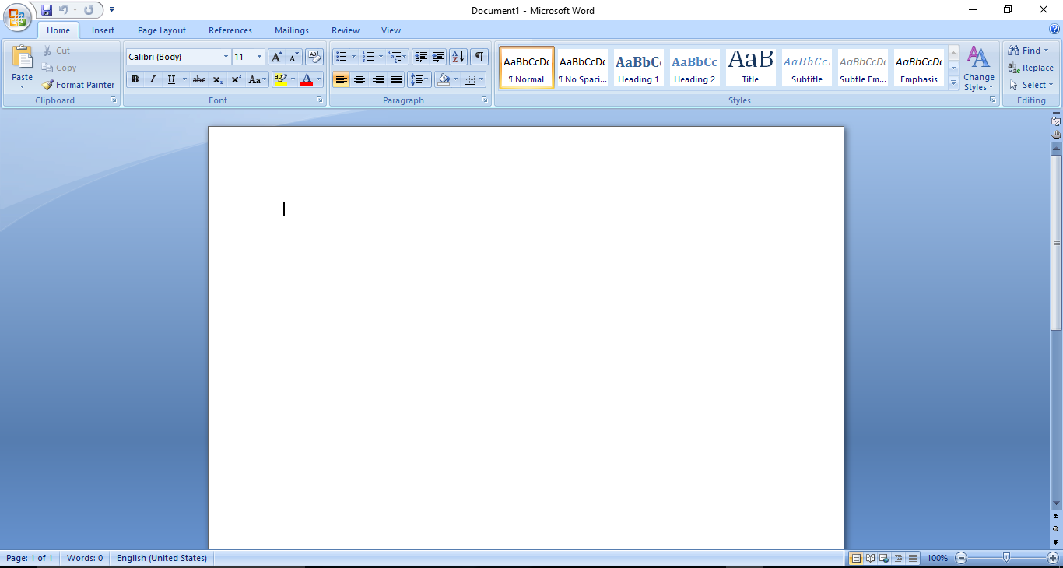Viewport: 1063px width, 568px height.
Task: Apply italic formatting
Action: [x=153, y=79]
